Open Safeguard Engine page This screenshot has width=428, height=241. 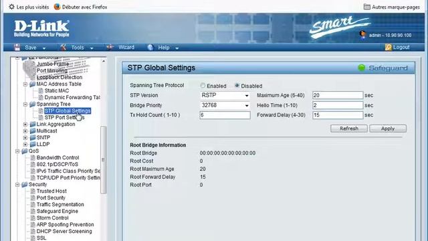tap(58, 212)
